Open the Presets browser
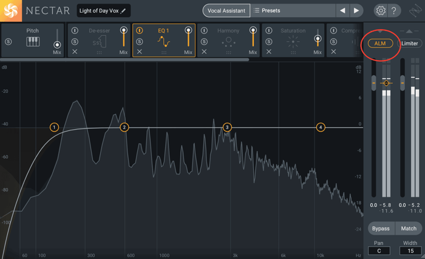This screenshot has height=259, width=425. pyautogui.click(x=293, y=11)
